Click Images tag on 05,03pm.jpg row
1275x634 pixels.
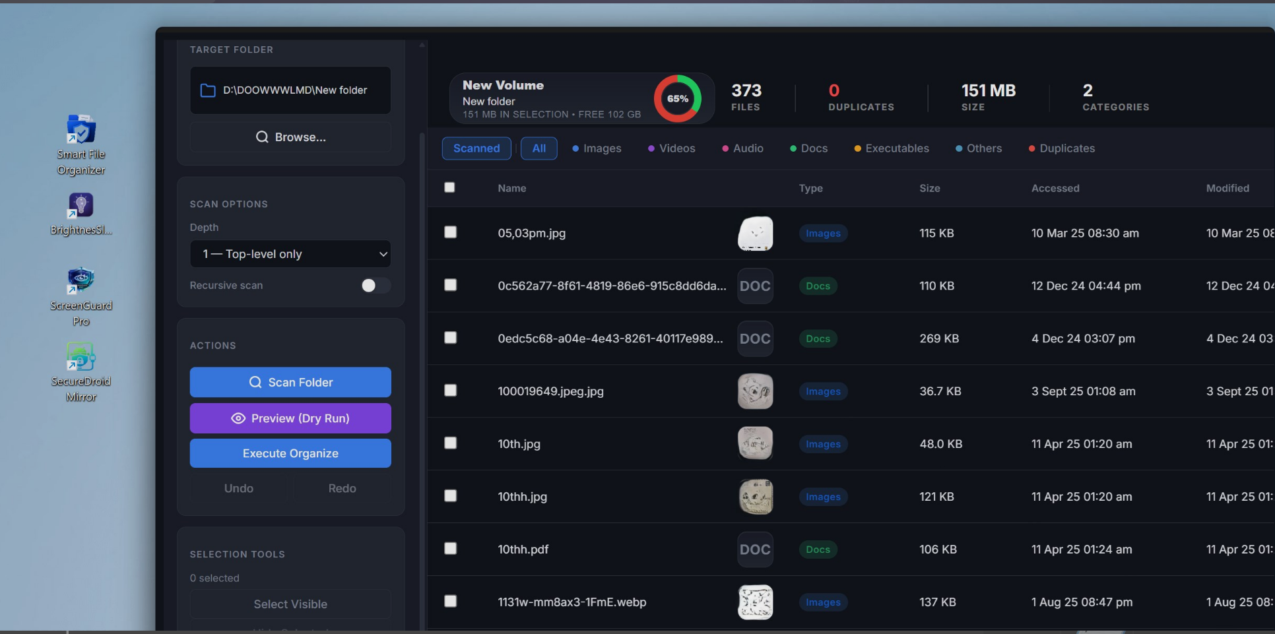[x=823, y=233]
